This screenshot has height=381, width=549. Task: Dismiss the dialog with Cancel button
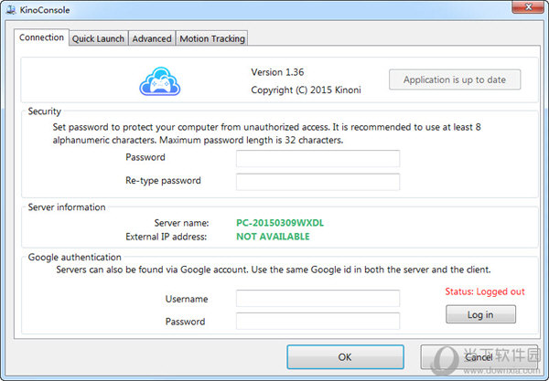(479, 357)
